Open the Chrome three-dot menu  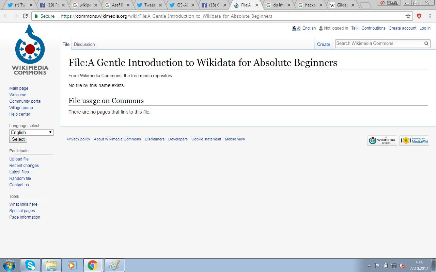[430, 16]
